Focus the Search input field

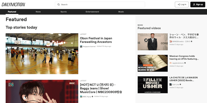pos(100,4)
